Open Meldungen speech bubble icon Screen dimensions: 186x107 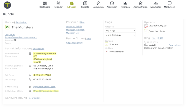(169, 3)
